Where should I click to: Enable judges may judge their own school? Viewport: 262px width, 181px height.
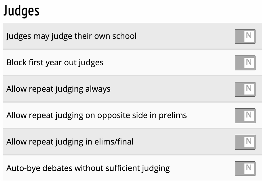[245, 36]
